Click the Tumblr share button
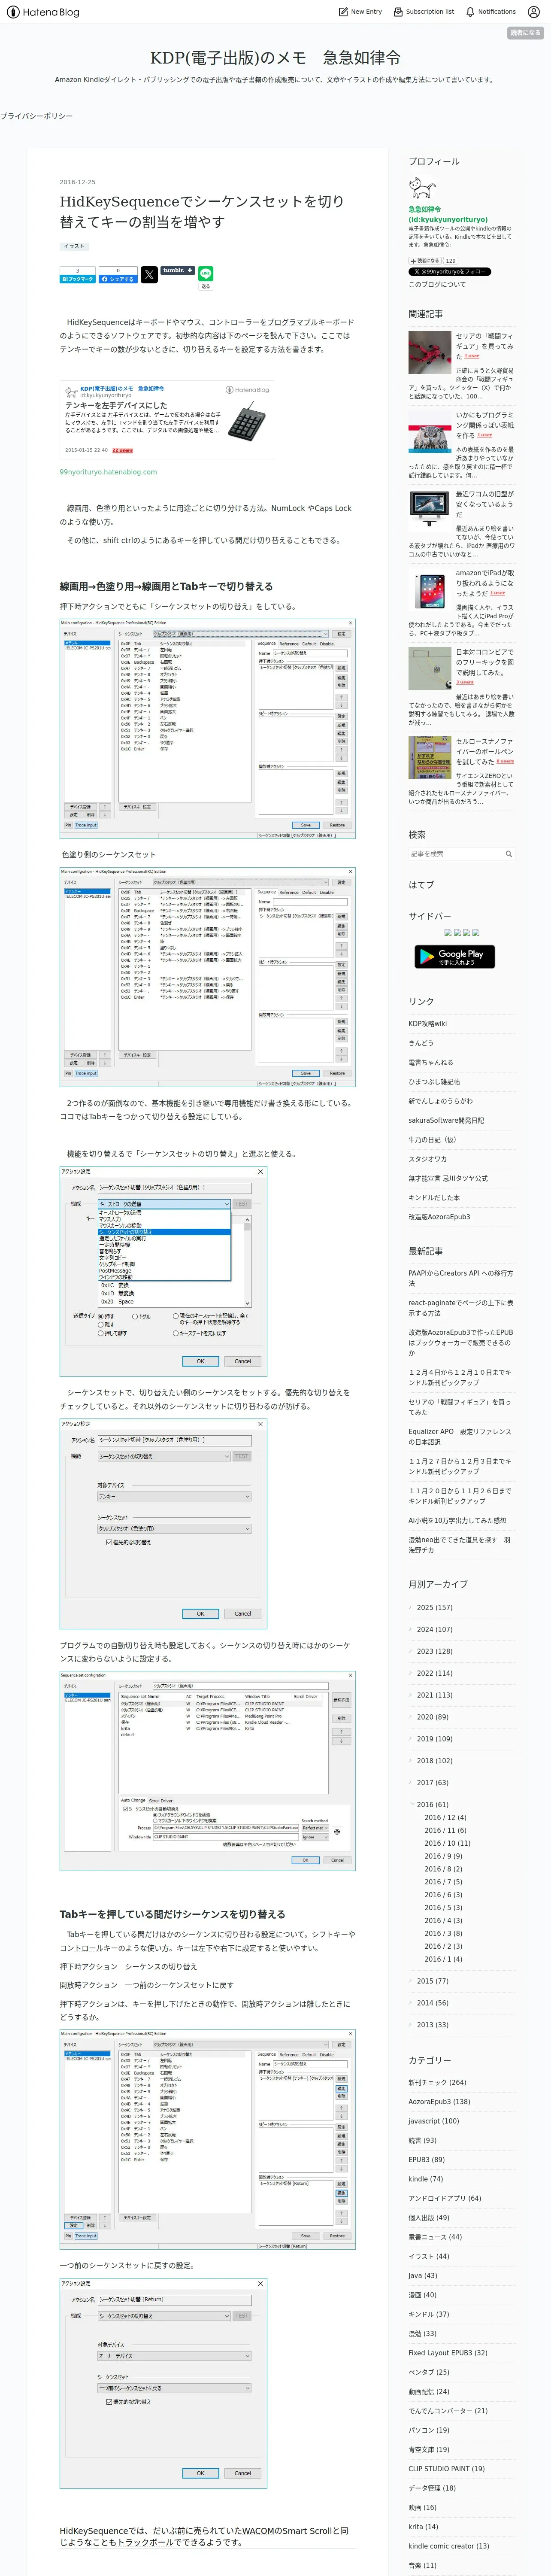 coord(178,270)
